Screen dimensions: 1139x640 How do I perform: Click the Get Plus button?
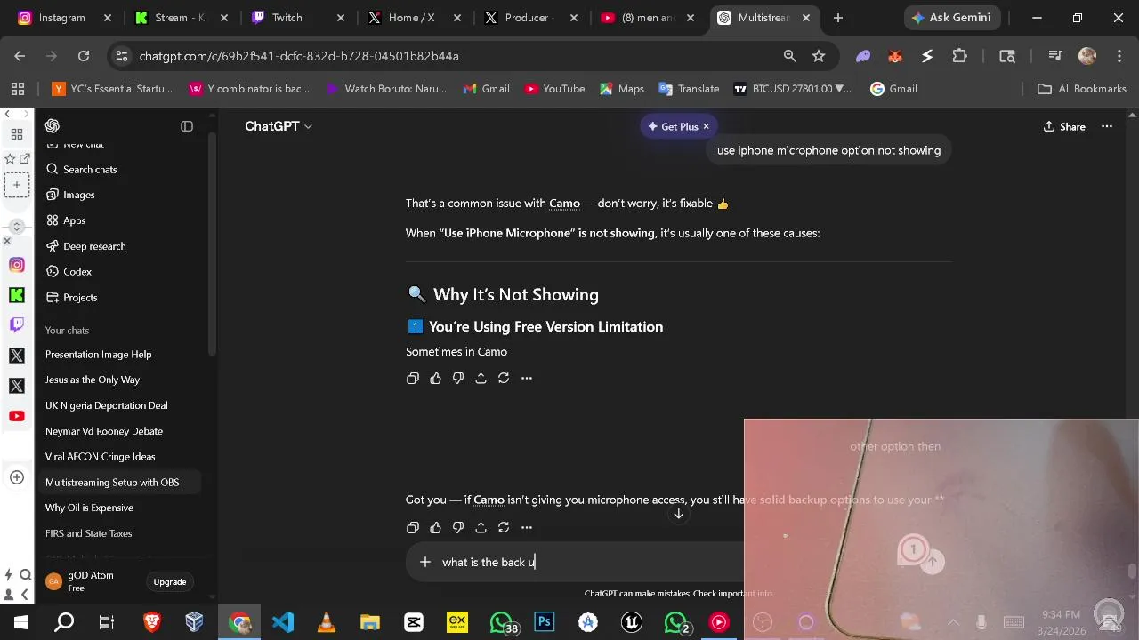point(673,126)
